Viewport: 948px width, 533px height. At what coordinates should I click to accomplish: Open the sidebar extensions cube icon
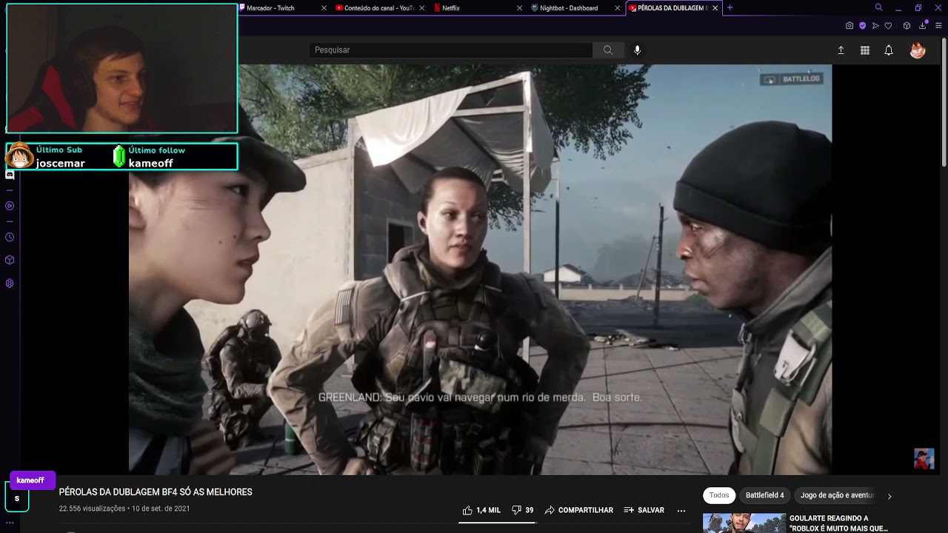point(10,260)
